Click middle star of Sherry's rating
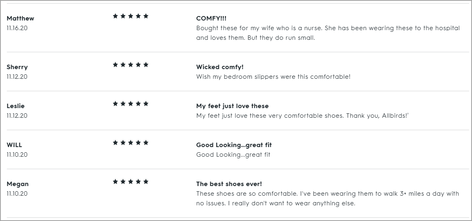Screen dimensions: 472x221 coord(130,65)
